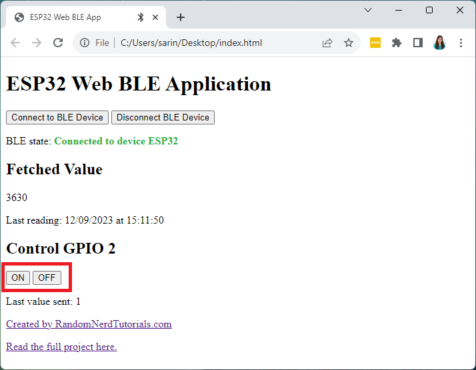Click the ESP32 Web BLE Application heading

[139, 84]
